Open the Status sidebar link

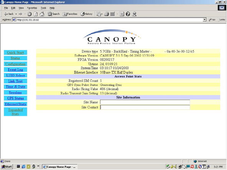point(15,58)
